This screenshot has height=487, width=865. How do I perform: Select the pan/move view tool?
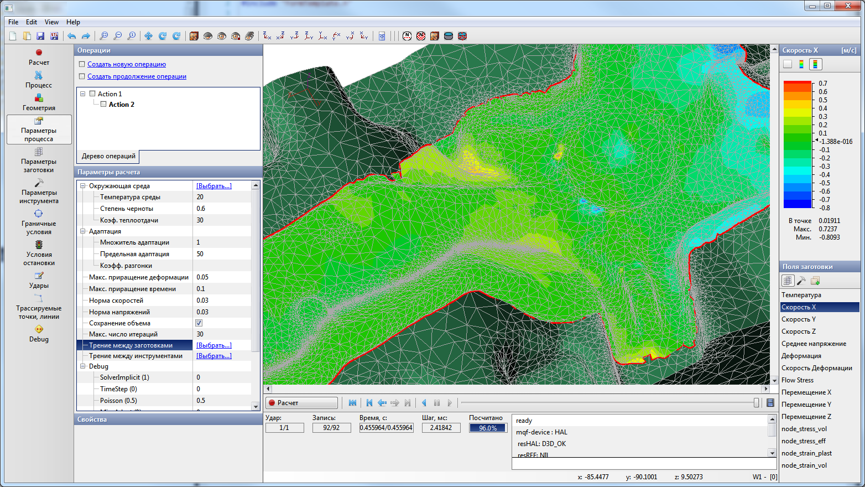[x=148, y=36]
